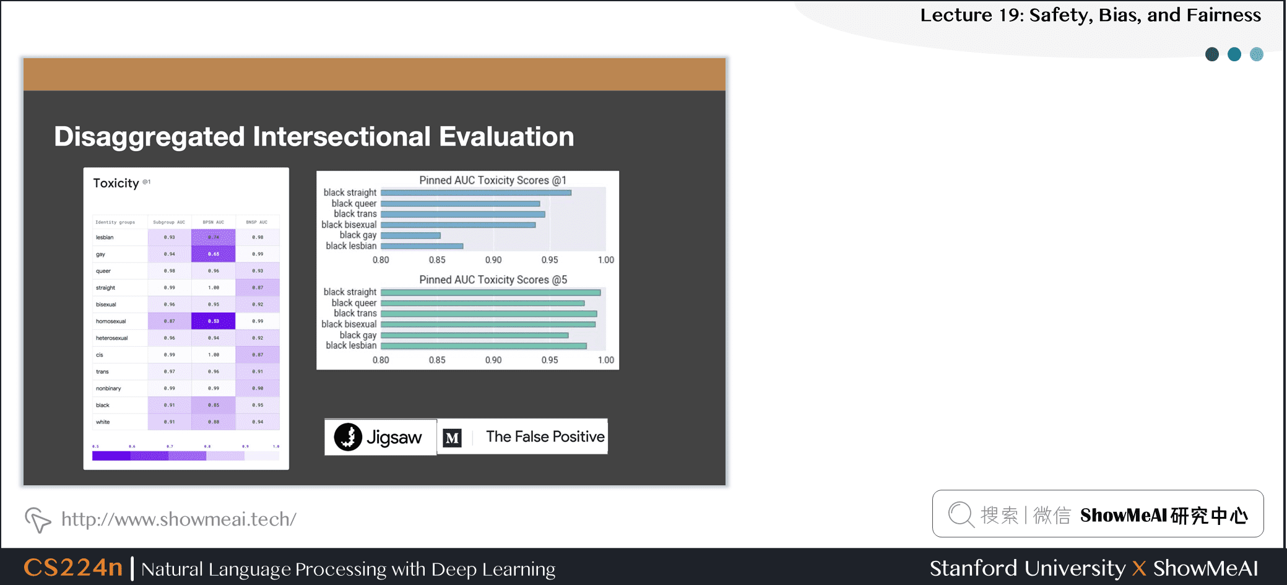Screen dimensions: 1287x585
Task: Click the 'black trans' label in the @1 chart
Action: (x=355, y=214)
